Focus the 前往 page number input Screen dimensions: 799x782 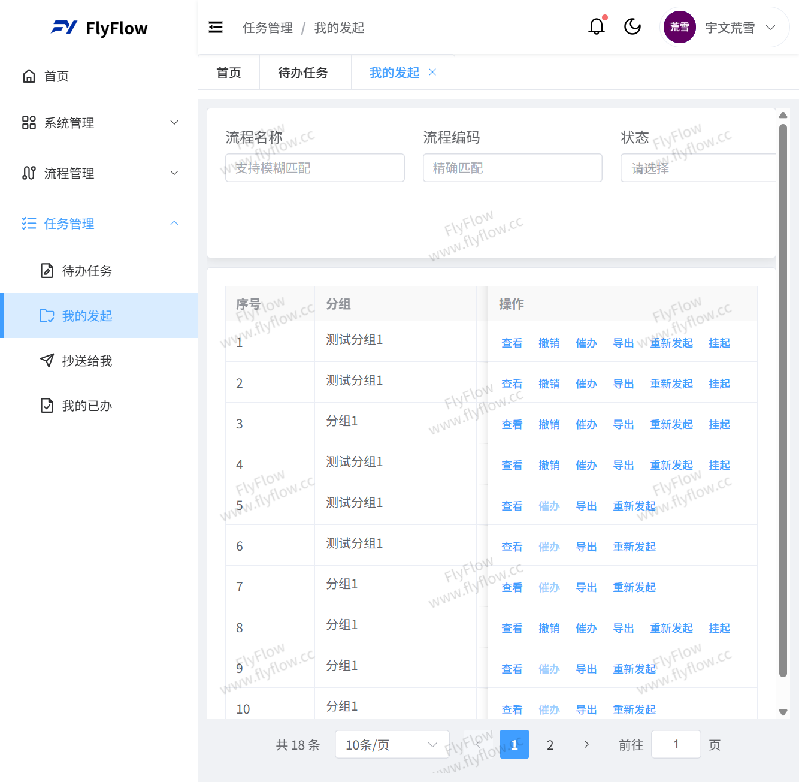pos(676,744)
